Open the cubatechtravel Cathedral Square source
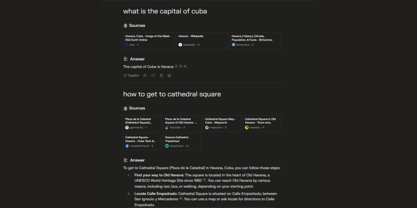Screen dimensions: 417x208 tap(142, 142)
